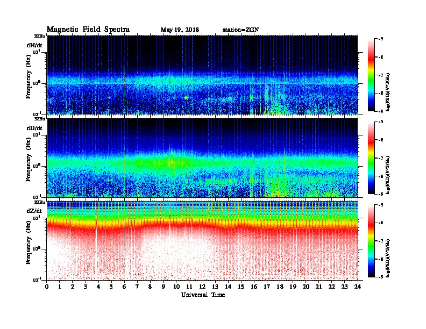Viewport: 426px width, 329px height.
Task: Click the -7 tick on dH/dt color bar
Action: point(381,75)
